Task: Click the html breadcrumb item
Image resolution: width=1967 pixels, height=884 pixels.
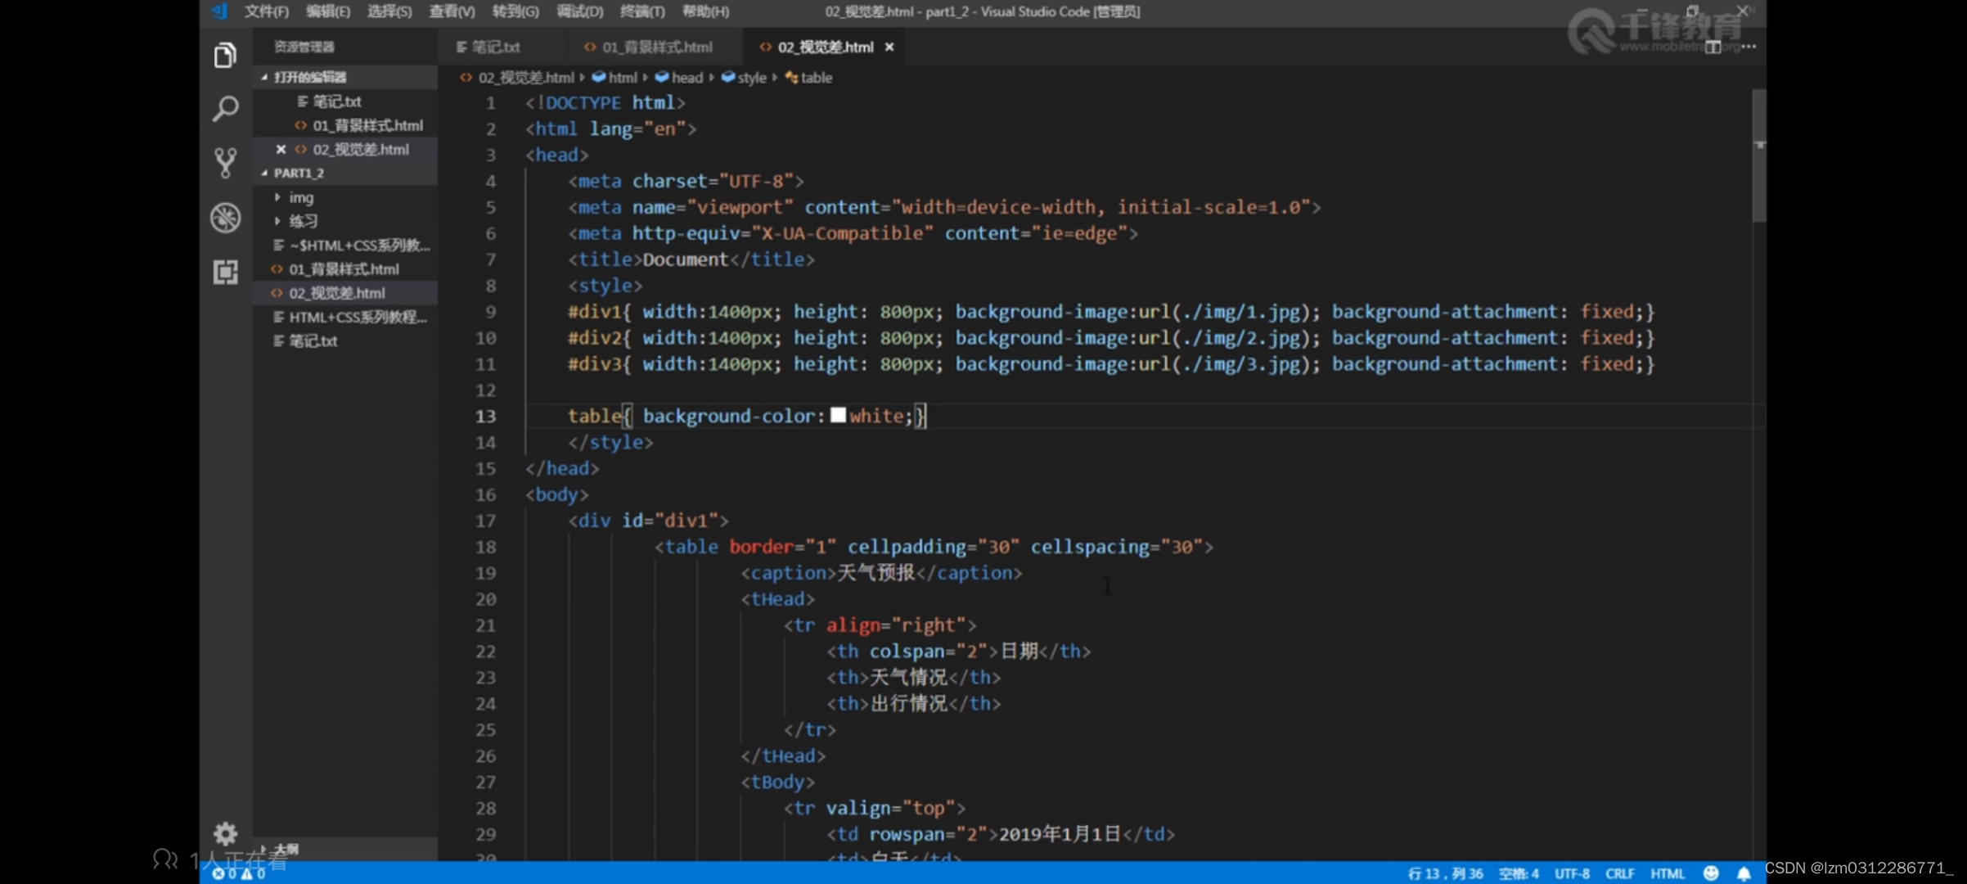Action: tap(614, 78)
